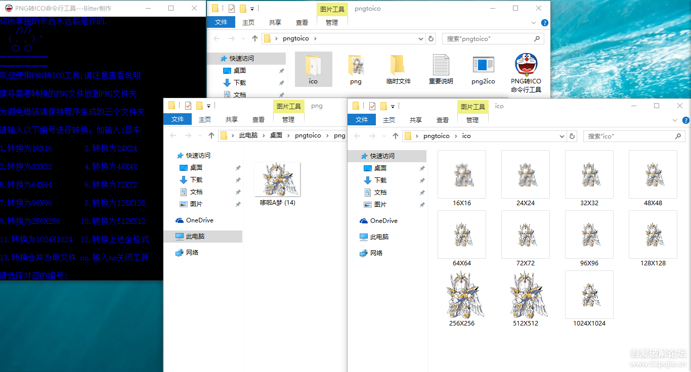The height and width of the screenshot is (372, 691).
Task: Click the New folder quick-access icon in the ico window
Action: (383, 106)
